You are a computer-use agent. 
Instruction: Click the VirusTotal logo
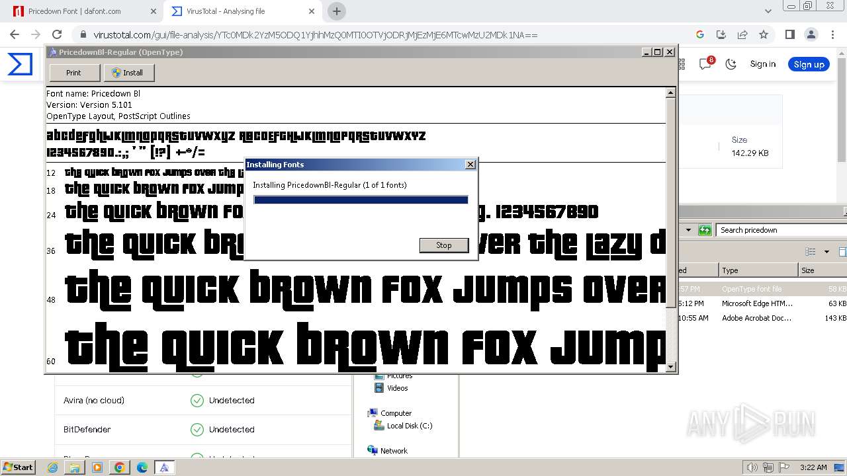(20, 64)
